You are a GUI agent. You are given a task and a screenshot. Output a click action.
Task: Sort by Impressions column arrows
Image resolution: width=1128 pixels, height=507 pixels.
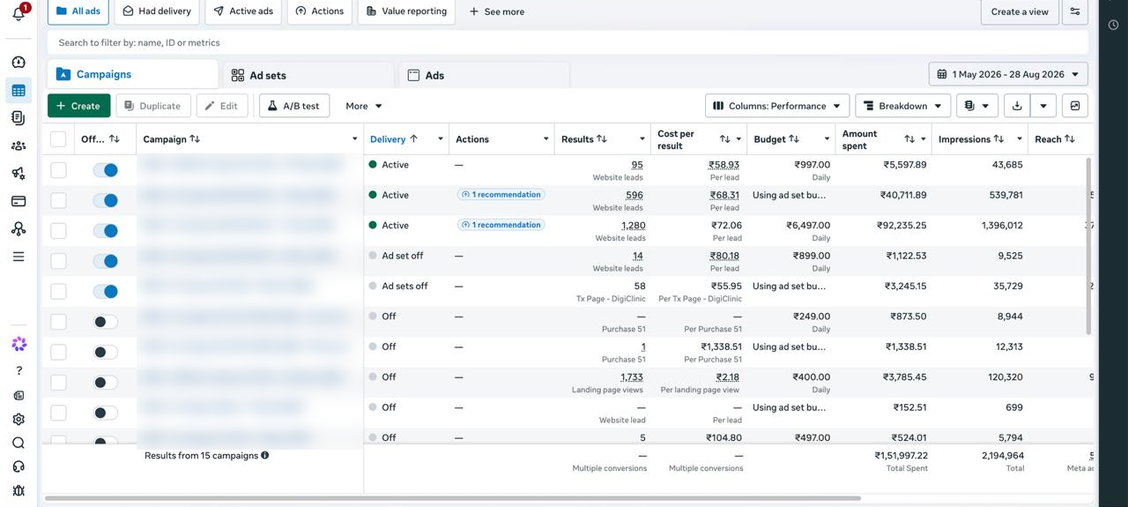coord(998,139)
